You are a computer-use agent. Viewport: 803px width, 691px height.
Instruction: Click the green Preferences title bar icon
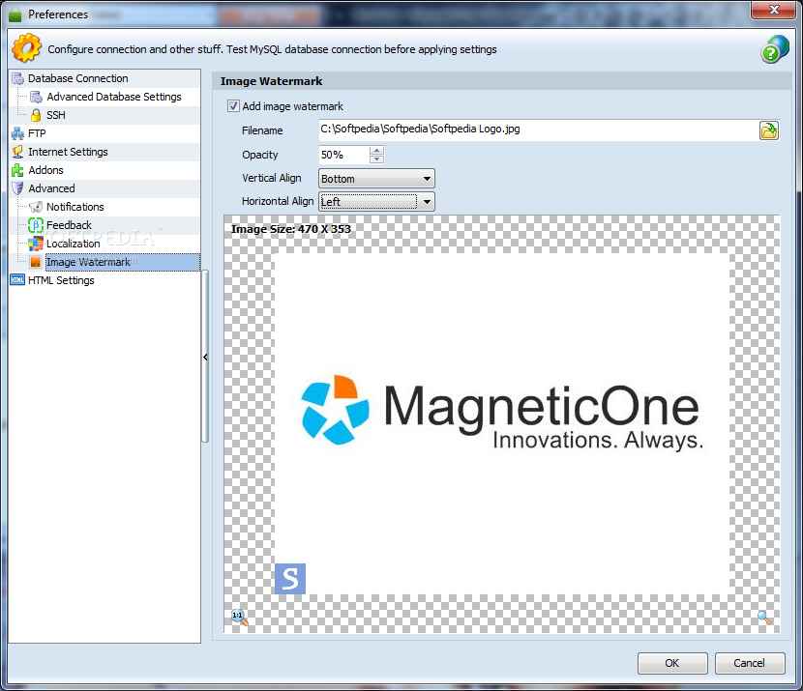15,14
